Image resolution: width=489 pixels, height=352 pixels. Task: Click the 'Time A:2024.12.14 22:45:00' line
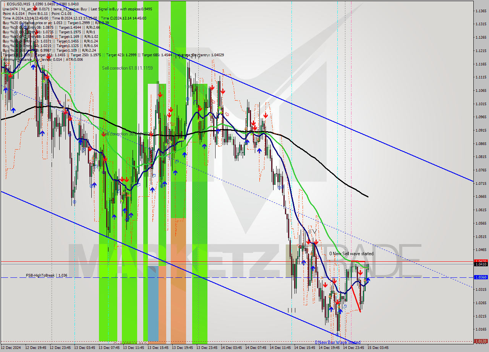25,18
